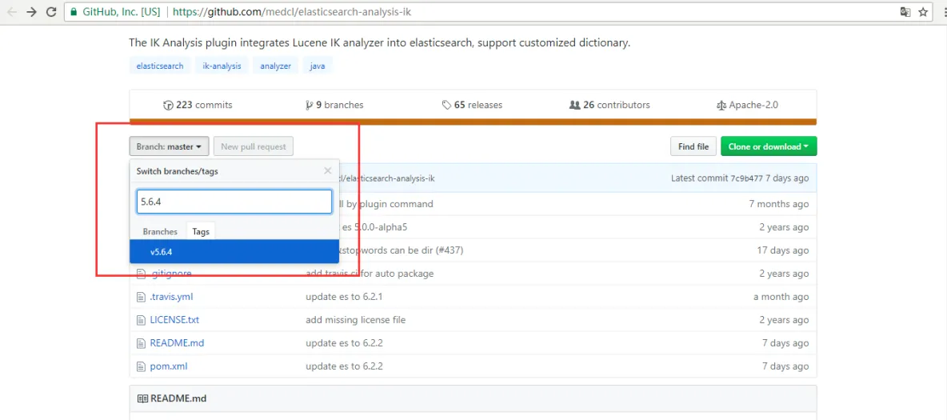Go forward with browser forward arrow
Screen dimensions: 947x420
(31, 11)
